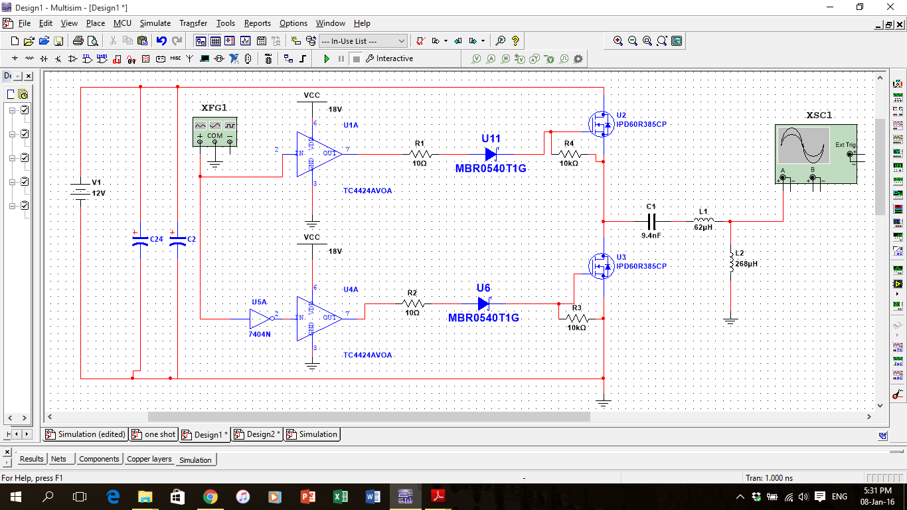
Task: Select the XFG1 function generator
Action: 214,131
